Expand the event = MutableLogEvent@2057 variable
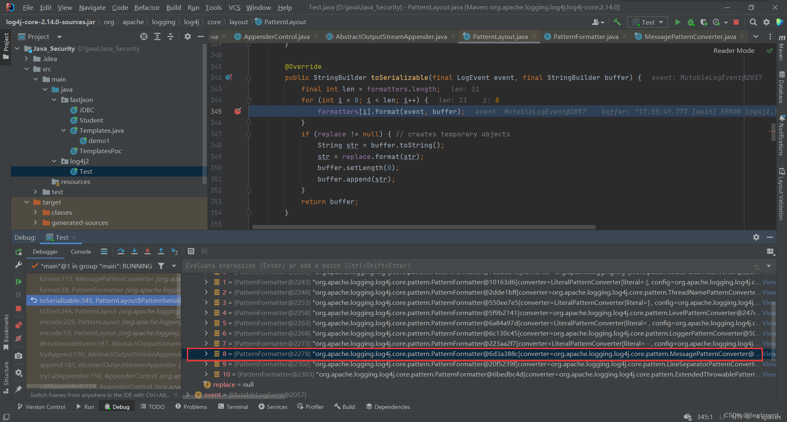 [x=188, y=395]
